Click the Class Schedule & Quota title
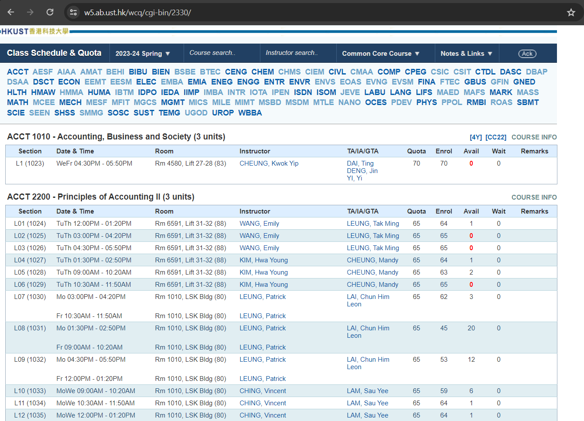The image size is (584, 421). click(x=54, y=53)
